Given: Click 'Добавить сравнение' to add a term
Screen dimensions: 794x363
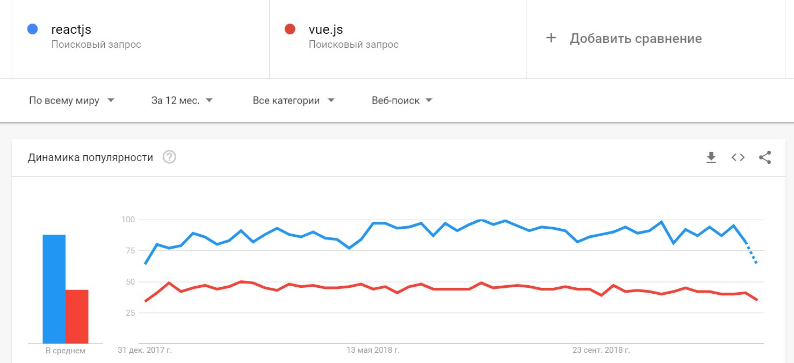Looking at the screenshot, I should click(x=636, y=39).
